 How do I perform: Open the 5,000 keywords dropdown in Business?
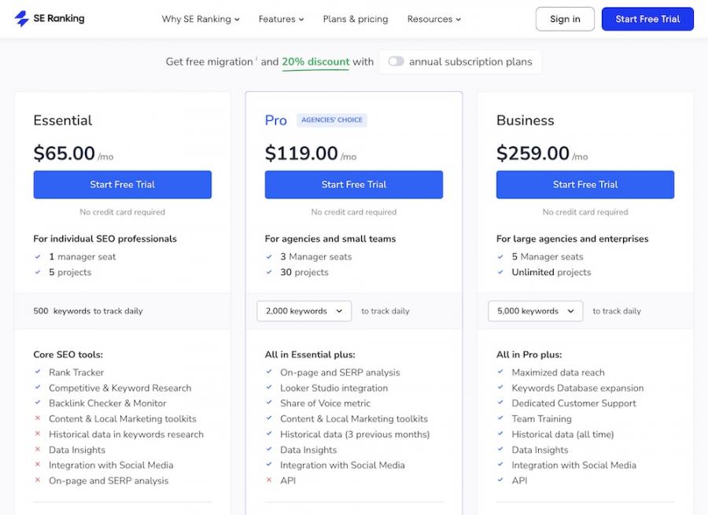535,311
